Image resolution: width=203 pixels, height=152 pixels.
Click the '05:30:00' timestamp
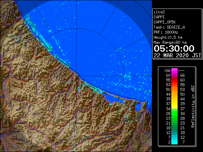[x=174, y=48]
